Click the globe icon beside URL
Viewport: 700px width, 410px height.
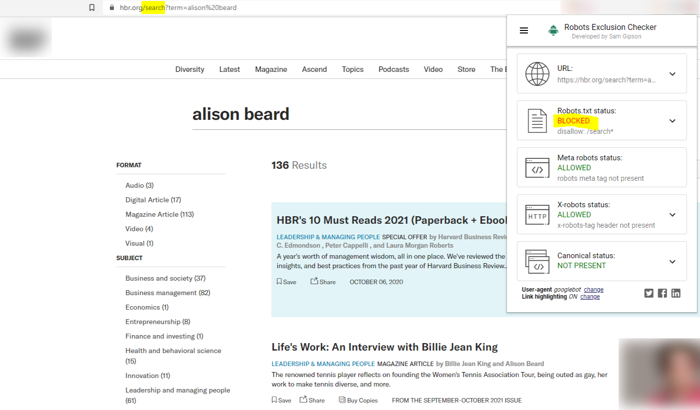tap(537, 73)
